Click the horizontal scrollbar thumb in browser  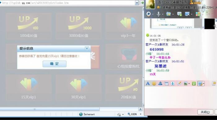click(50, 109)
